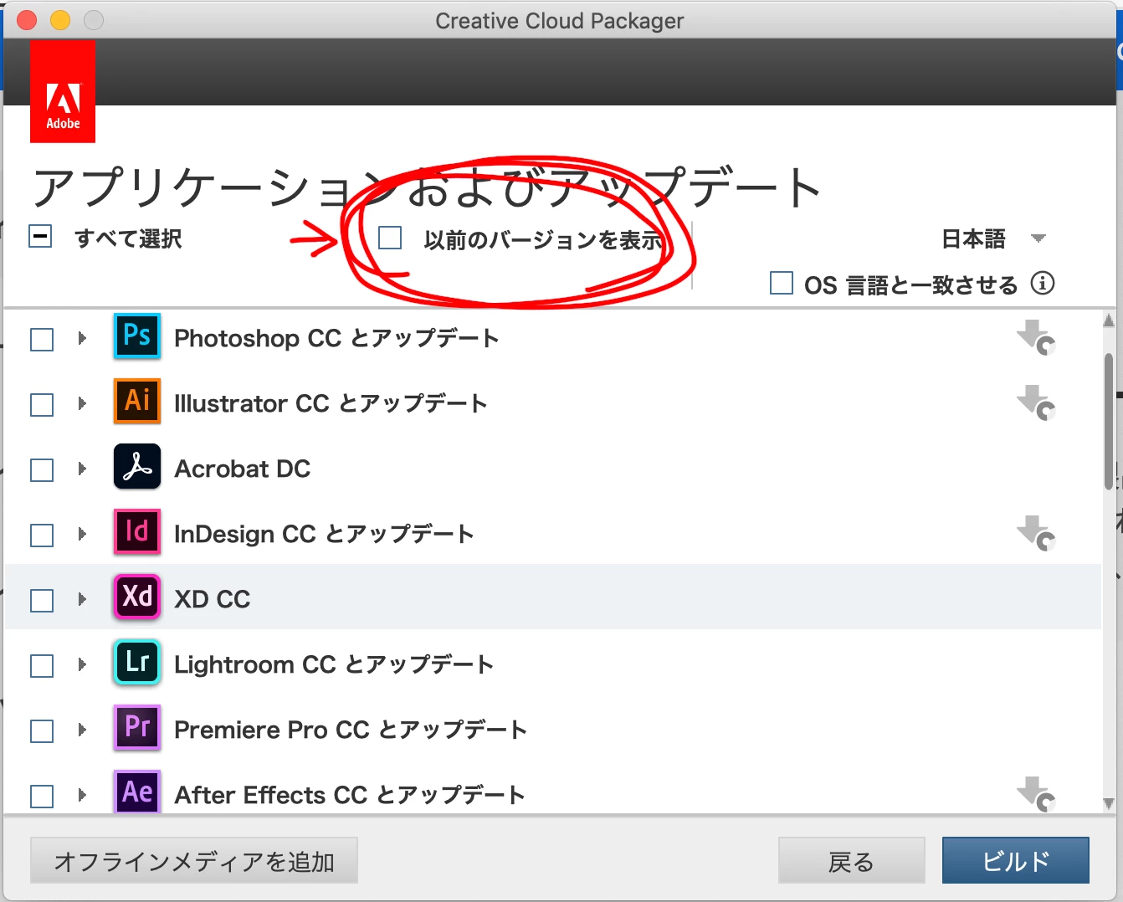Click the Premiere Pro CC app icon
Viewport: 1123px width, 902px height.
pyautogui.click(x=137, y=728)
